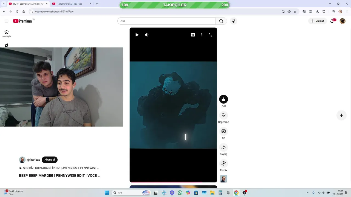Image resolution: width=351 pixels, height=197 pixels.
Task: Open the browser home page
Action: tap(24, 11)
